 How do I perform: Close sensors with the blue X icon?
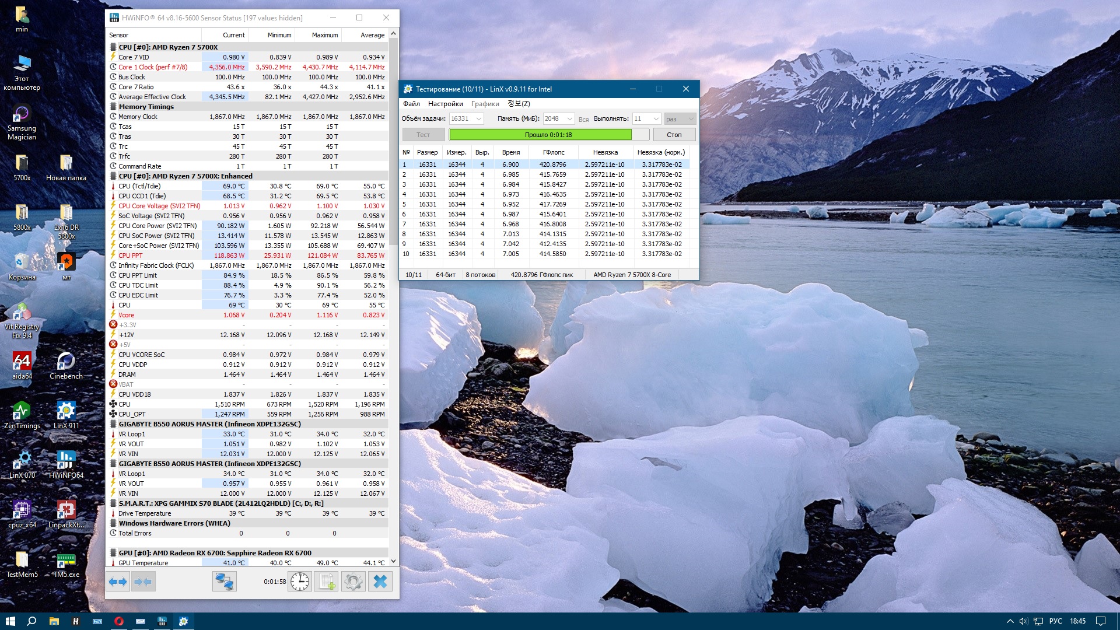[x=380, y=582]
